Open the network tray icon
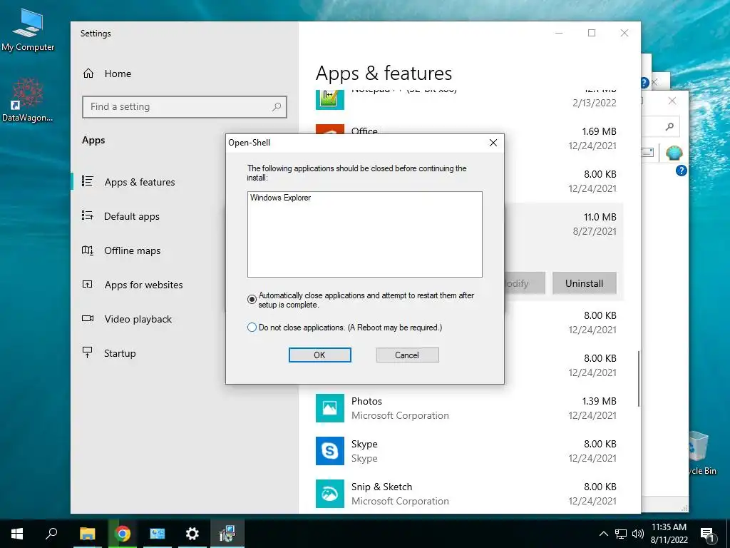Screen dimensions: 730x548 pos(621,534)
